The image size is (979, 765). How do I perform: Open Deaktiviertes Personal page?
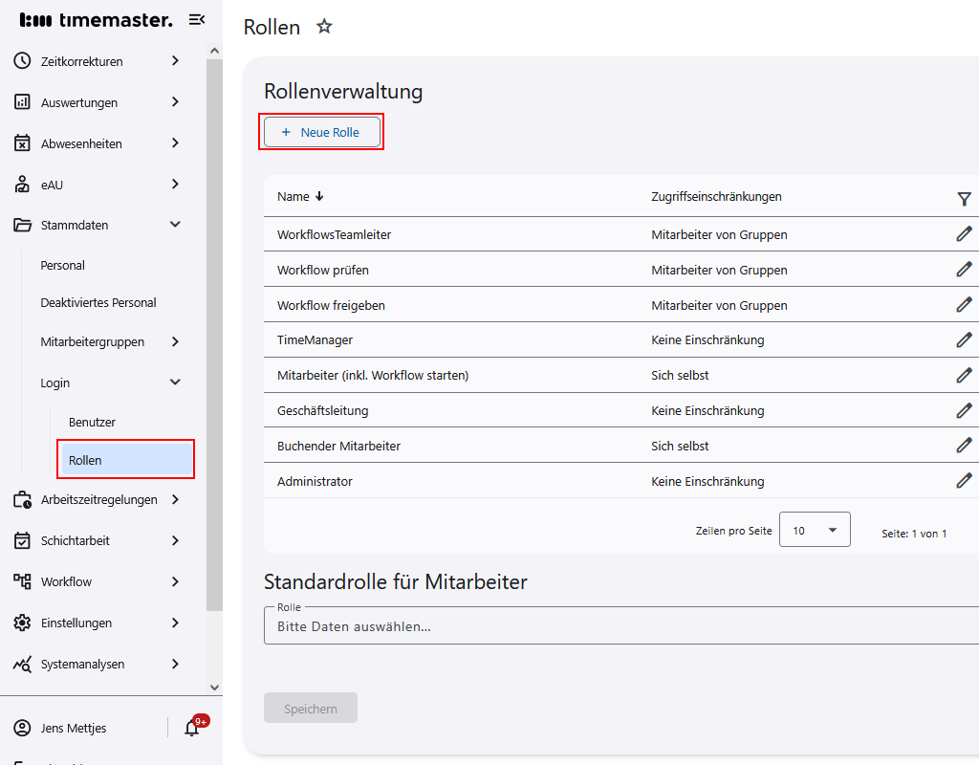(98, 302)
